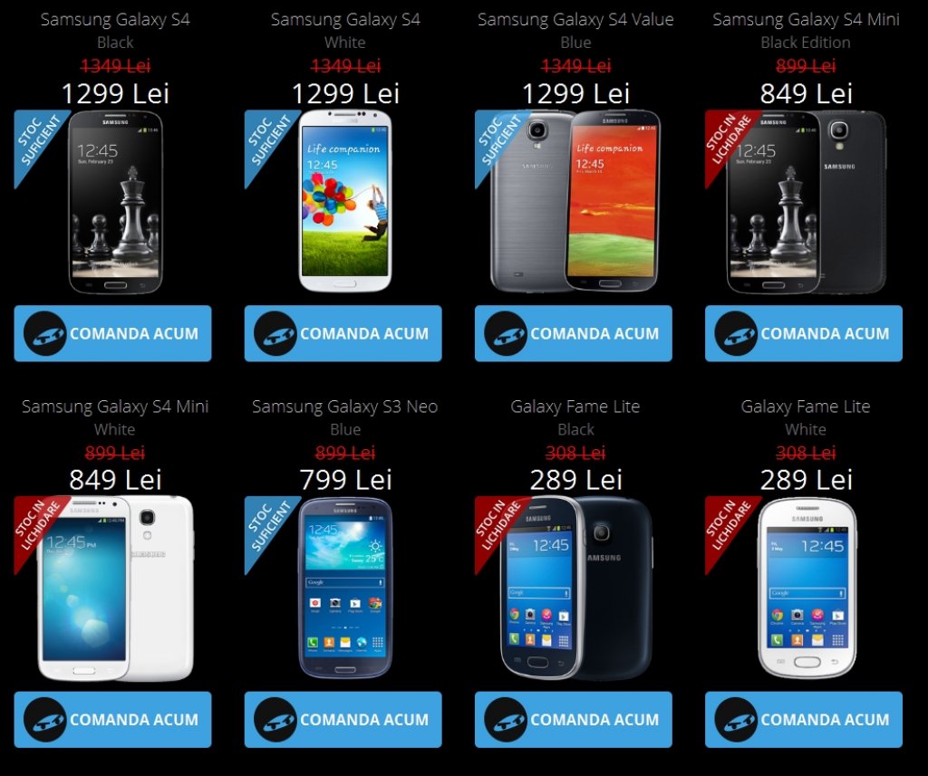Click the Samsung Galaxy S4 Value title
Screen dimensions: 928x776
[x=575, y=20]
